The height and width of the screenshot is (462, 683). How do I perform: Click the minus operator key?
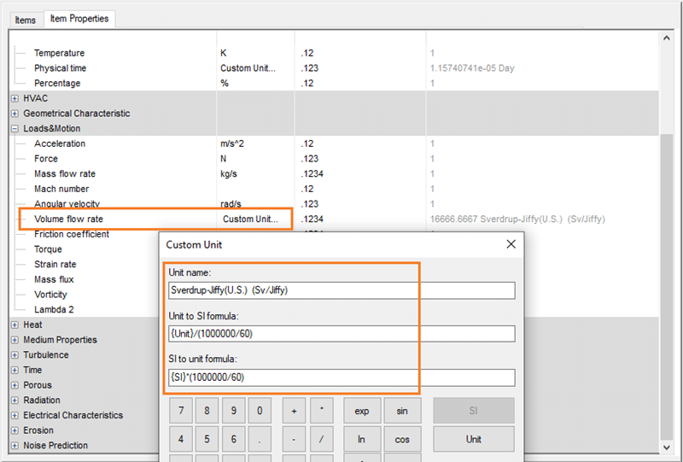pos(294,439)
